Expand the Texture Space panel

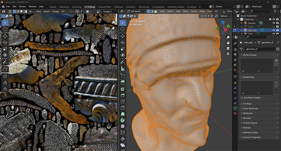[259, 123]
